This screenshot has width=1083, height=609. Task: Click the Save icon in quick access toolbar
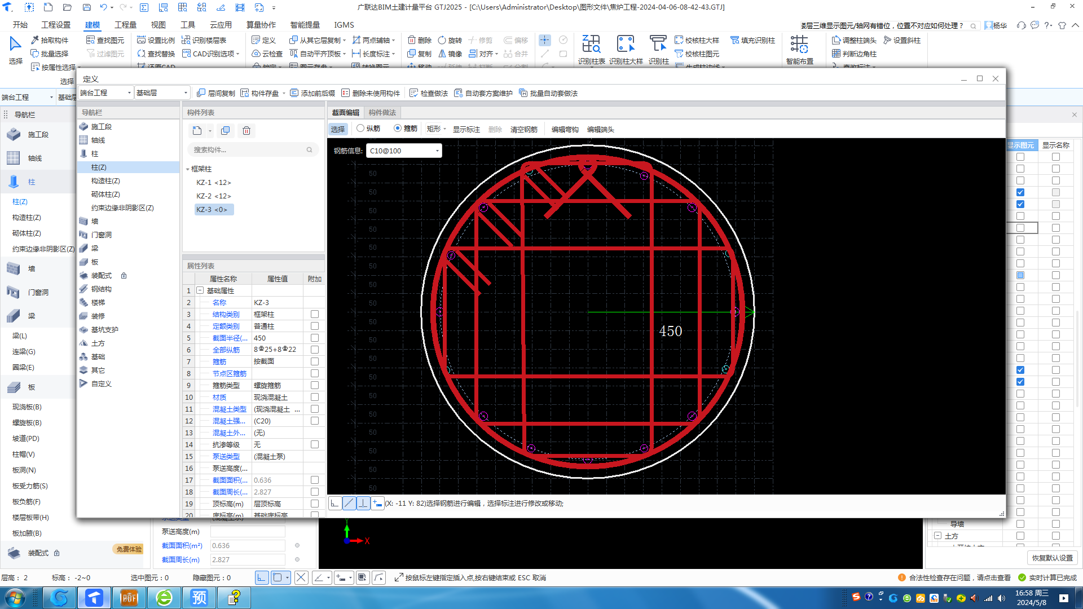[86, 7]
